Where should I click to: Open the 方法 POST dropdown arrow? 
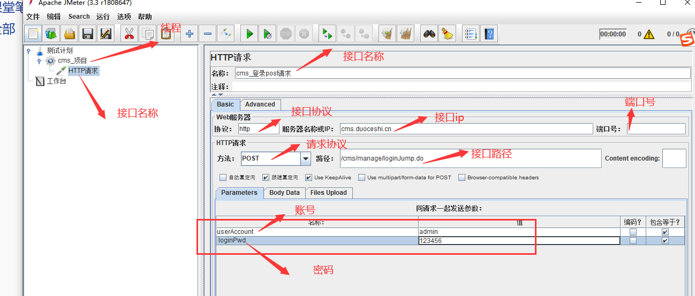[x=306, y=158]
